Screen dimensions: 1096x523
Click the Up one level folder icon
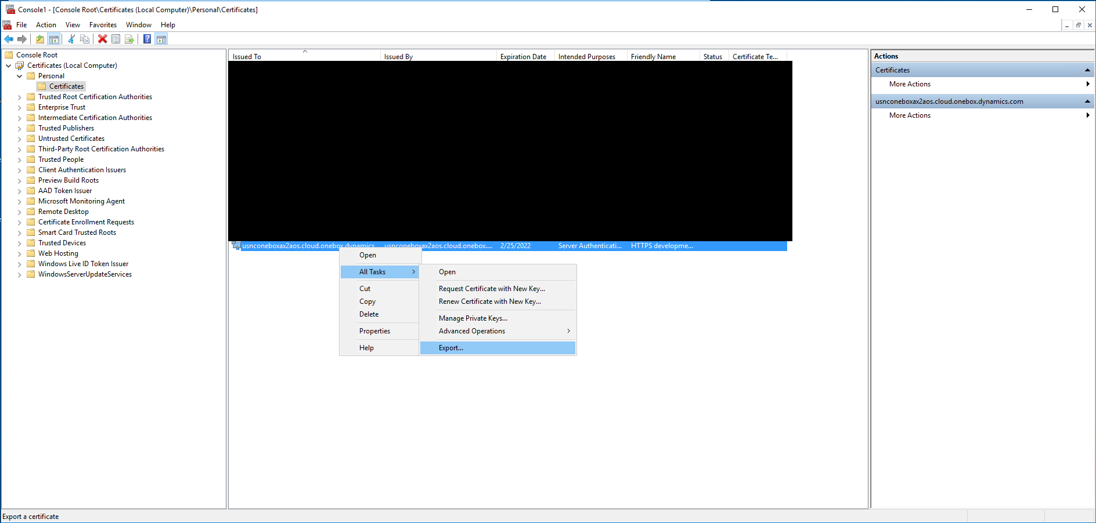pos(39,39)
